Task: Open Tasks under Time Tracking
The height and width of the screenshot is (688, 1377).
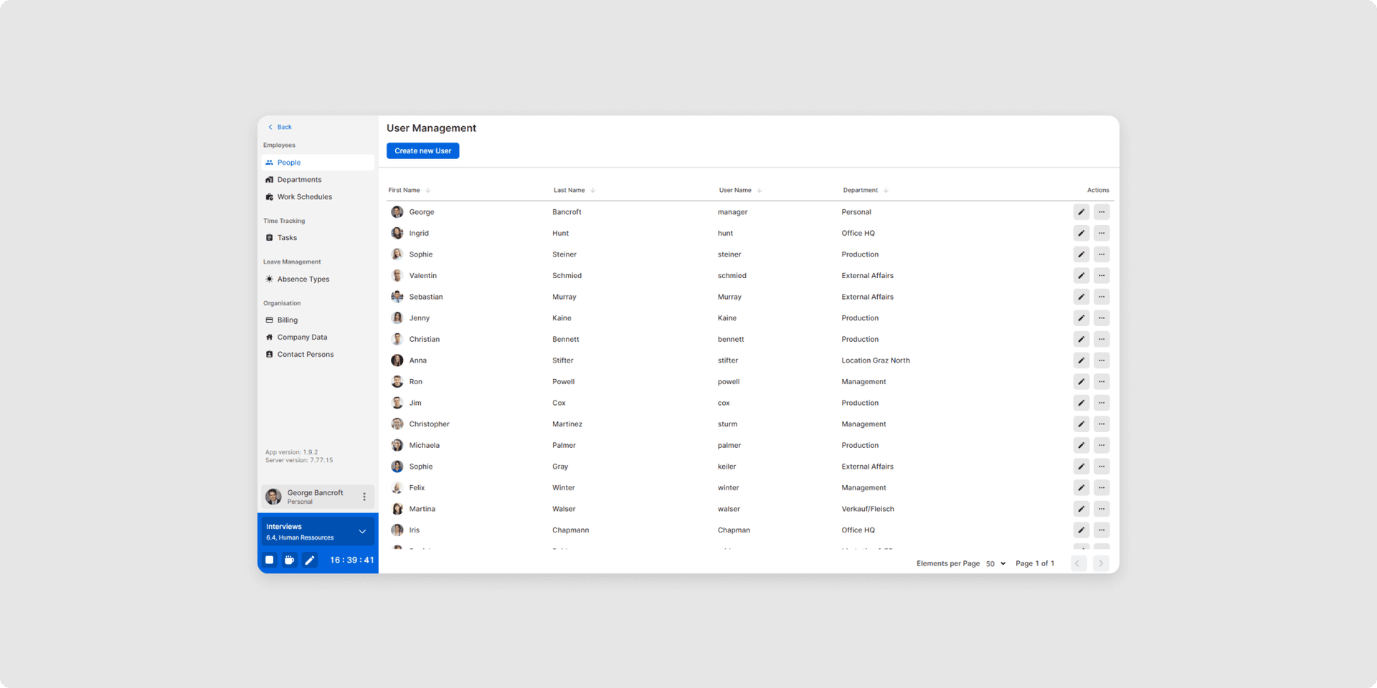Action: click(318, 238)
